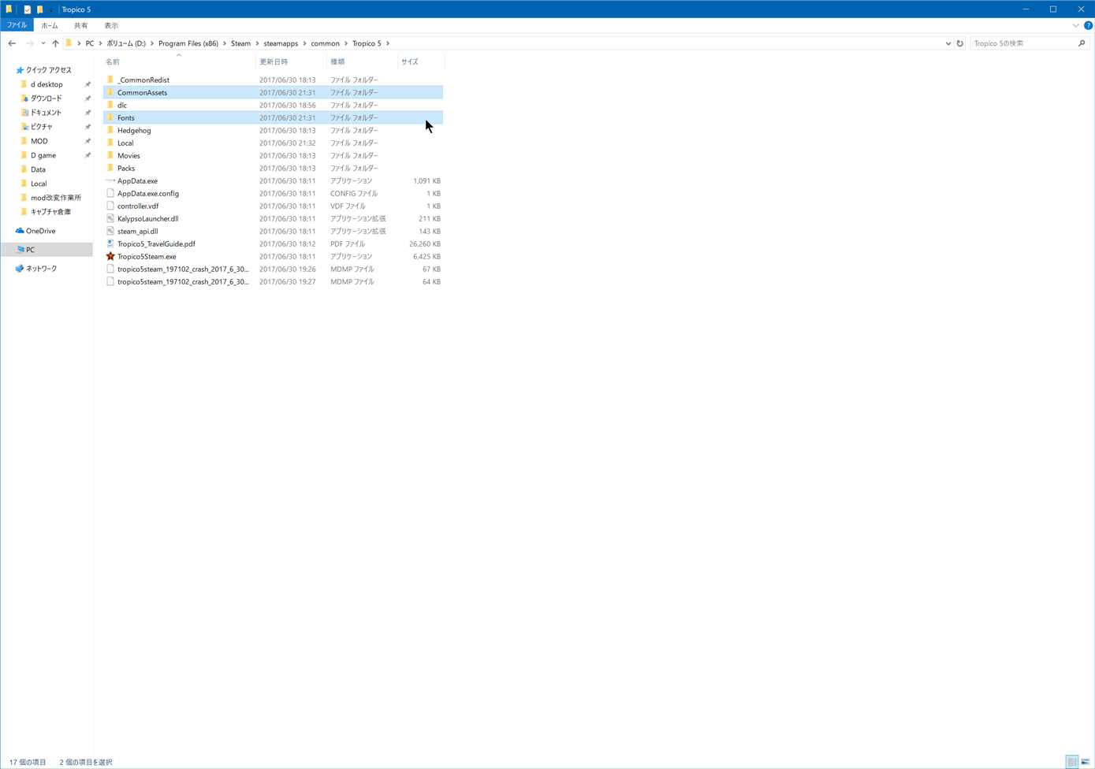Expand the chevron after Tropico 5 breadcrumb
Screen dimensions: 1095x769
[x=388, y=43]
